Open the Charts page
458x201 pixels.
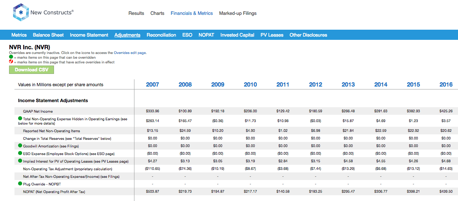[157, 13]
